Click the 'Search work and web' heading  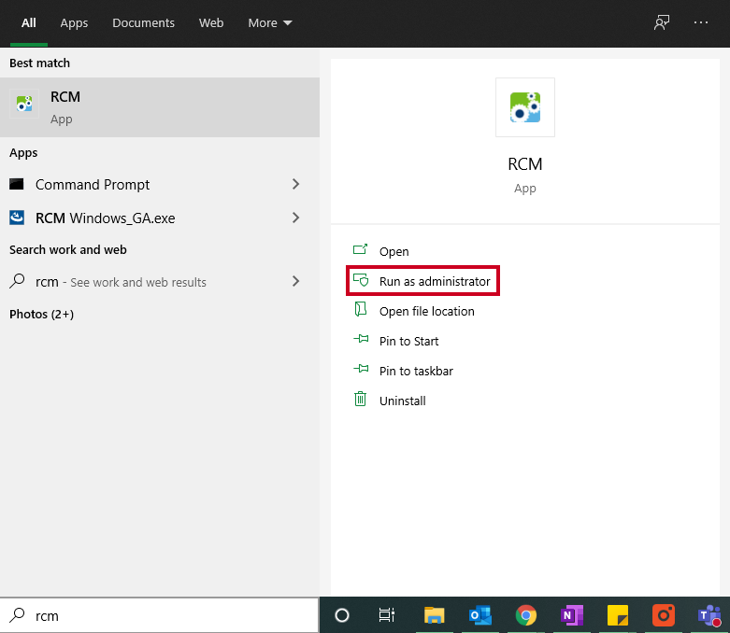click(68, 250)
